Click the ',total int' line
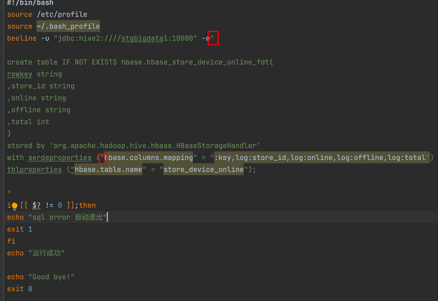438x301 pixels. [x=28, y=122]
